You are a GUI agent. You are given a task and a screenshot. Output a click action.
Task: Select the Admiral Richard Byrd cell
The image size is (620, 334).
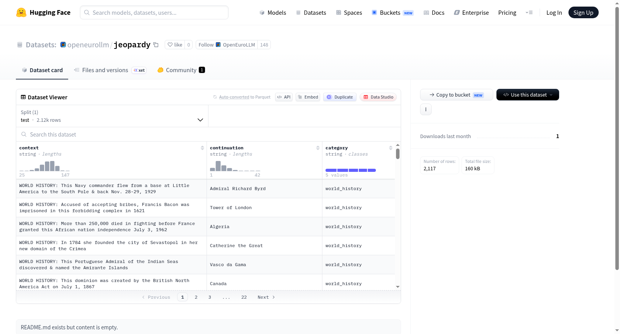[x=264, y=189]
